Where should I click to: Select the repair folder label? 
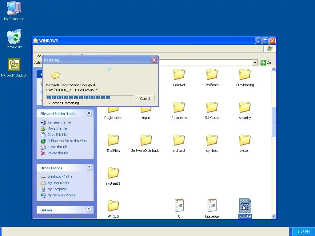pos(146,118)
